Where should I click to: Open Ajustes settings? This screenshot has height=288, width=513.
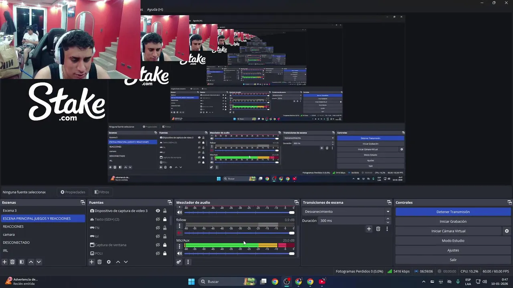(x=453, y=250)
